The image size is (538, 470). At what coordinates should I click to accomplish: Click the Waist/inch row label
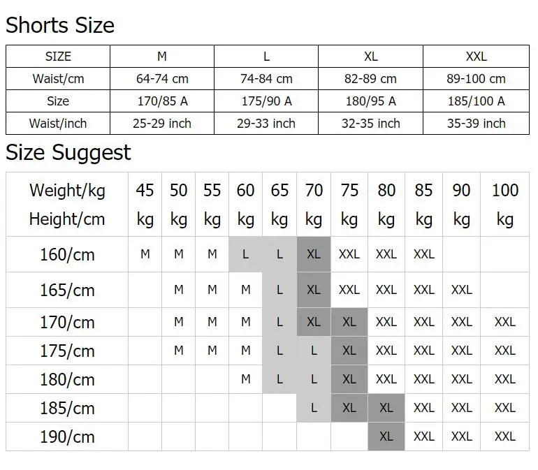(58, 123)
